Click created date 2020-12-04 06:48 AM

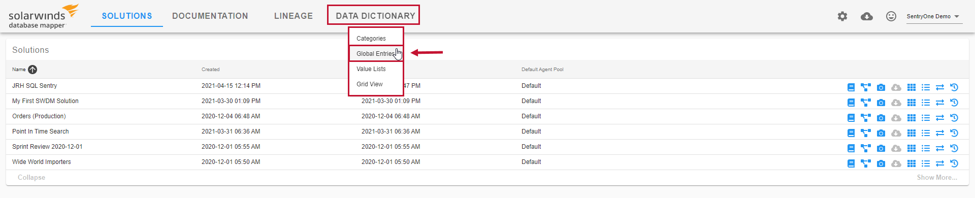click(231, 116)
